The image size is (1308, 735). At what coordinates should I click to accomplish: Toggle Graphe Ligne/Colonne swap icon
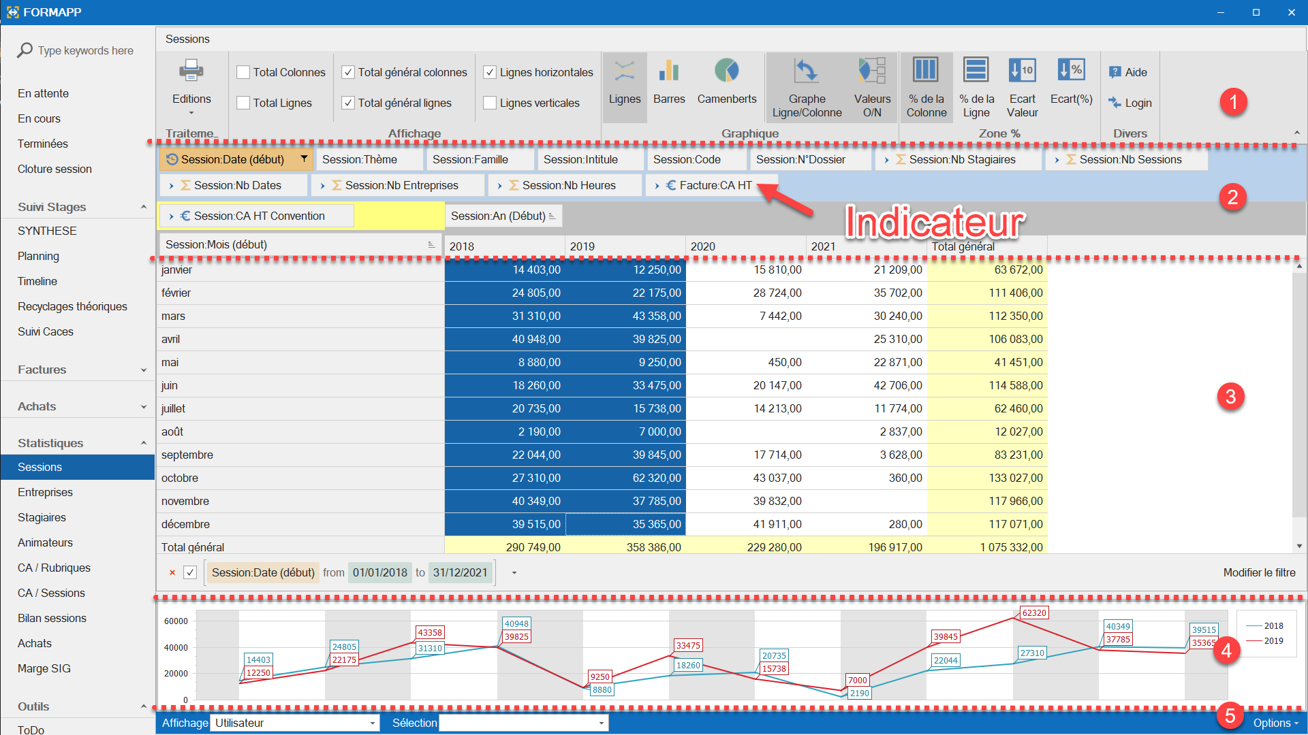[x=807, y=70]
